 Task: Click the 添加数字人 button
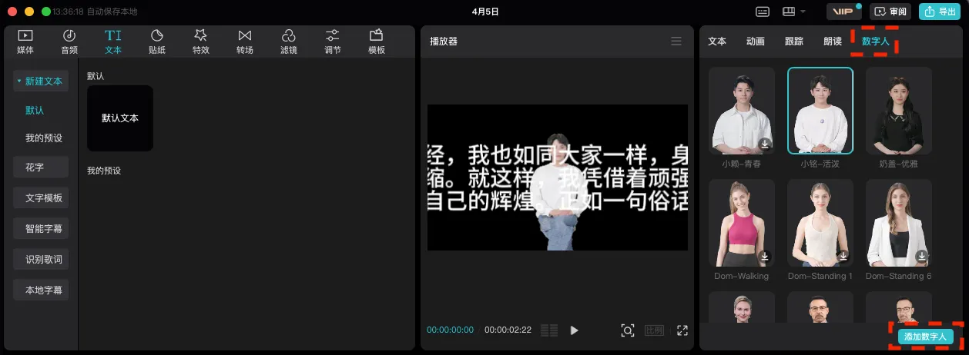tap(926, 337)
